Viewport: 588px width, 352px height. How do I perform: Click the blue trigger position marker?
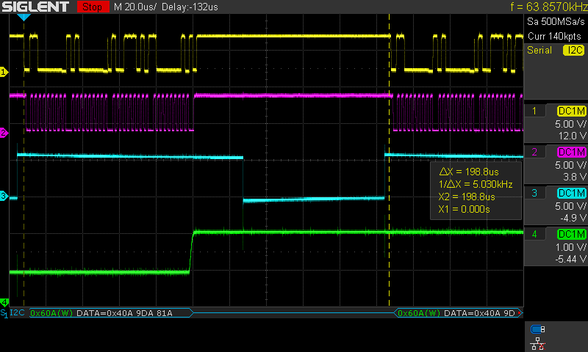click(24, 17)
